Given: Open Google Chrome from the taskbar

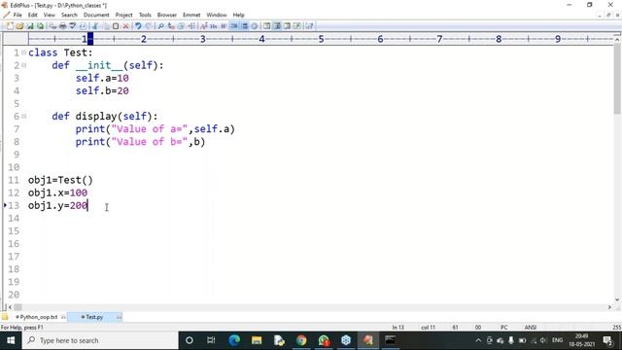Looking at the screenshot, I should tap(301, 340).
